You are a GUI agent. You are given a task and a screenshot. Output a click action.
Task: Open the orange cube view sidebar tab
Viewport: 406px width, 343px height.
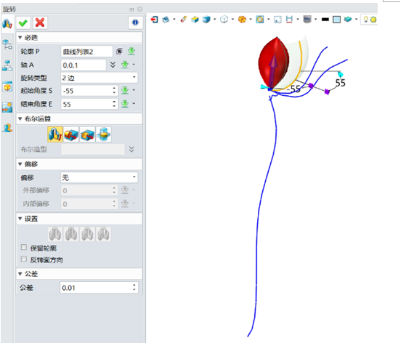[7, 86]
